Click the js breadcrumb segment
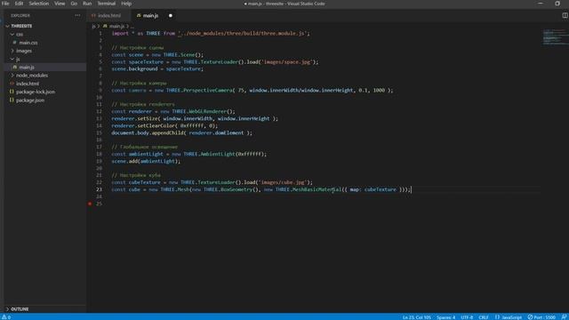 (x=93, y=26)
